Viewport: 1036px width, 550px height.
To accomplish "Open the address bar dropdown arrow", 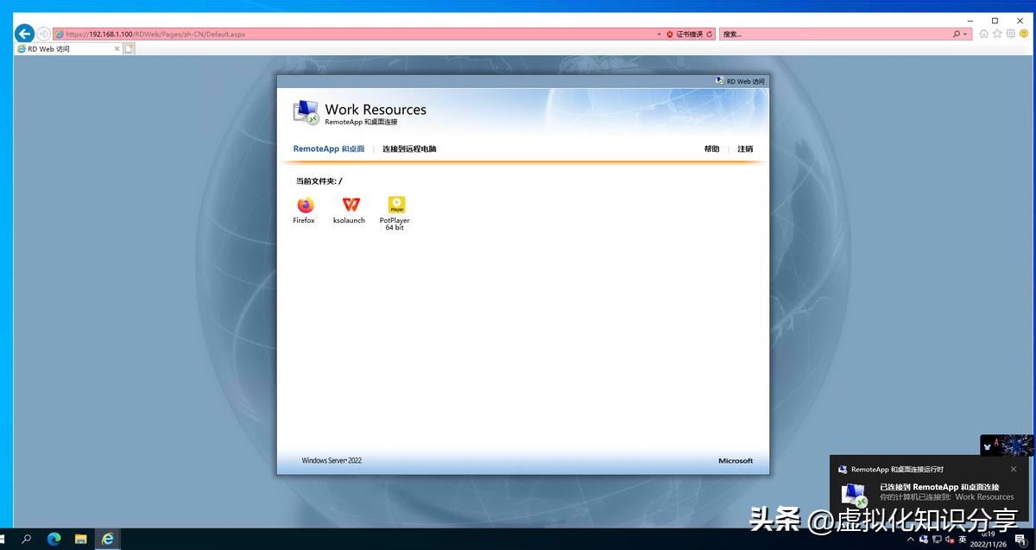I will 658,34.
